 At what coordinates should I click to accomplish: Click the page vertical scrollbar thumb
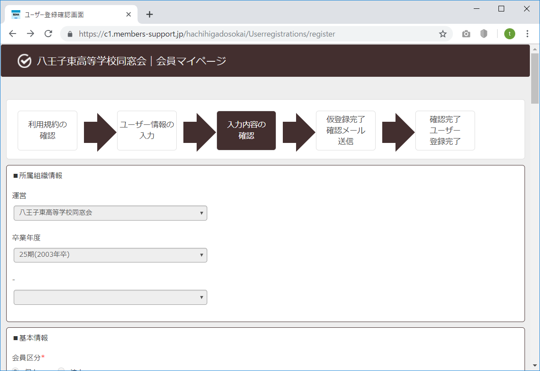[x=535, y=78]
